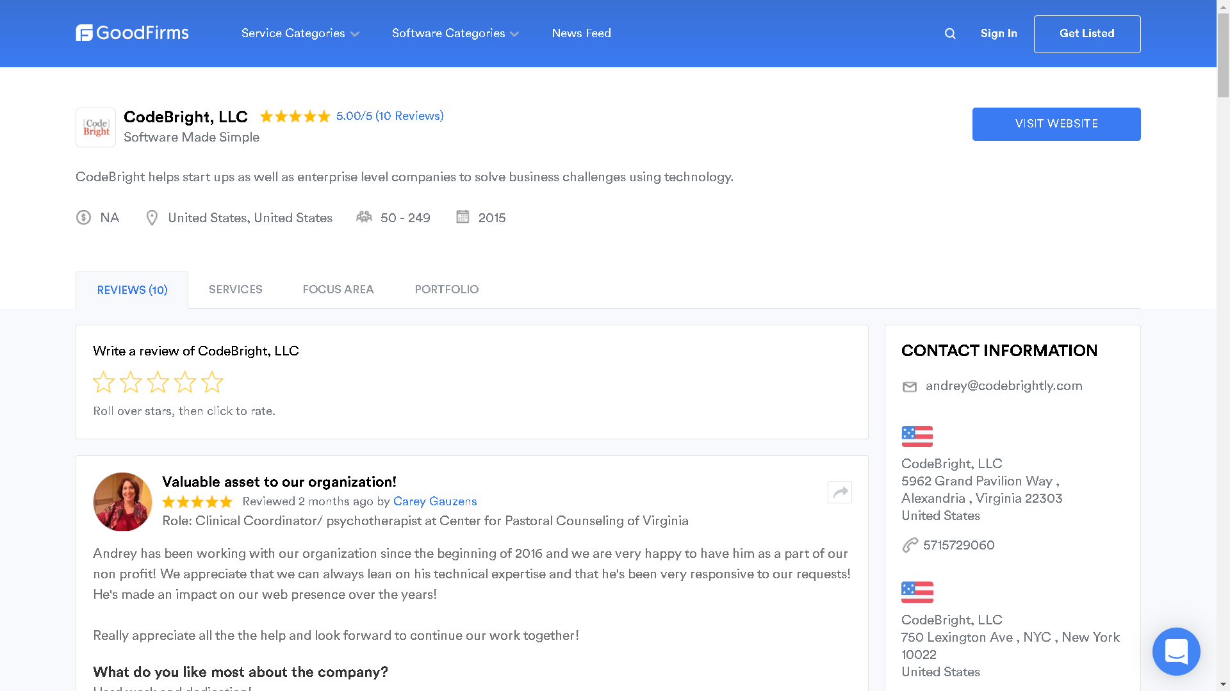
Task: Open News Feed from the top navigation
Action: (581, 33)
